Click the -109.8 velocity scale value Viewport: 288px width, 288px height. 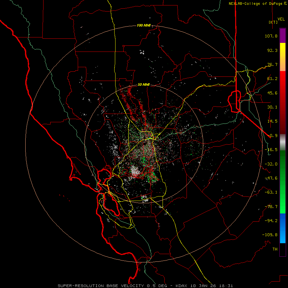(270, 235)
